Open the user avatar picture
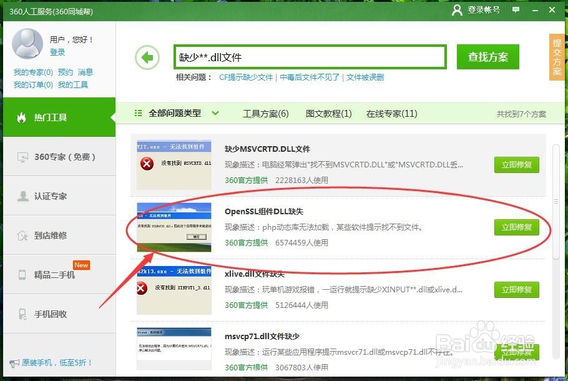568x381 pixels. 27,44
